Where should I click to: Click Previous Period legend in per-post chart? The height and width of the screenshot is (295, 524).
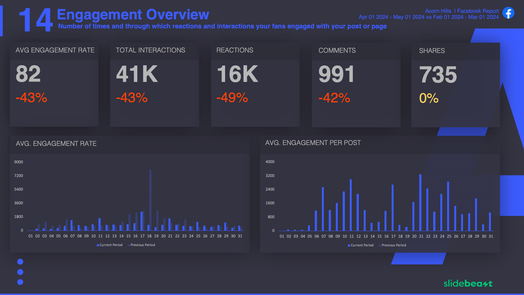(392, 245)
